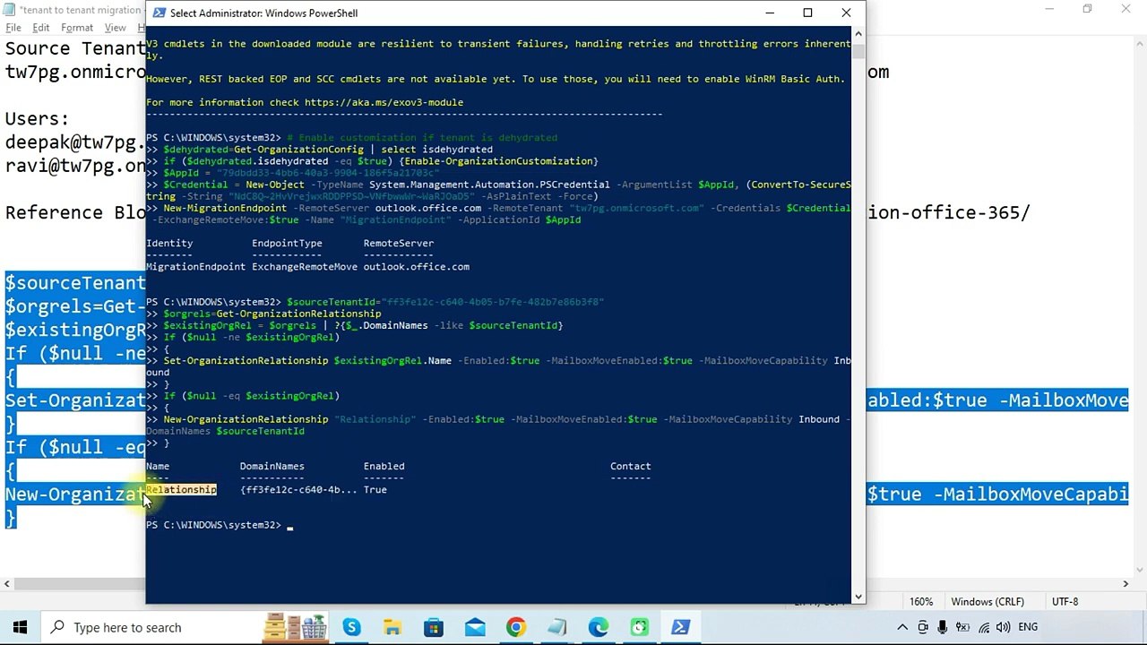The height and width of the screenshot is (645, 1147).
Task: Maximize the PowerShell window
Action: click(x=807, y=13)
